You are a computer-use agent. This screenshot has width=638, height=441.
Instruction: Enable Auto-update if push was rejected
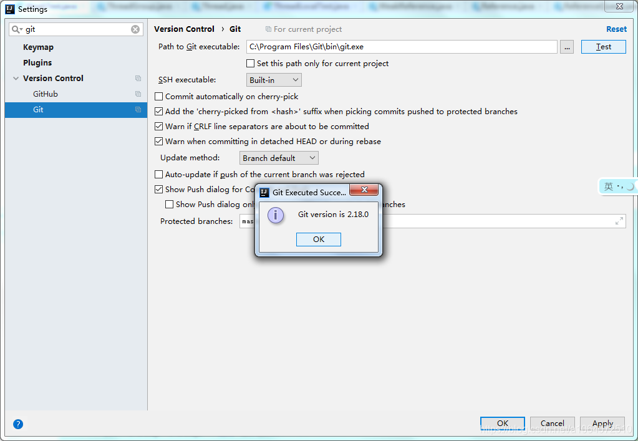pyautogui.click(x=158, y=175)
